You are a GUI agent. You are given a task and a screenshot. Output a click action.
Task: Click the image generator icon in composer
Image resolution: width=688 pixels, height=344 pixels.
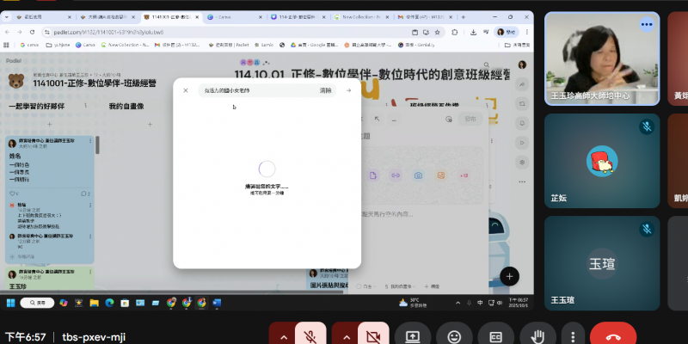point(441,175)
